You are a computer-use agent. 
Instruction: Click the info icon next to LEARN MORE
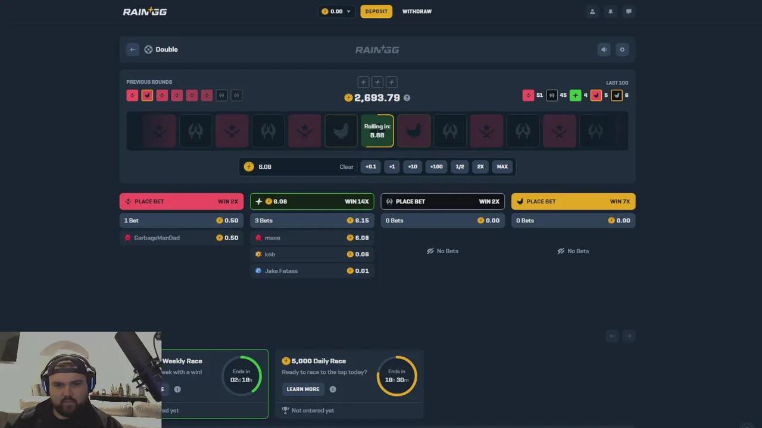[333, 389]
